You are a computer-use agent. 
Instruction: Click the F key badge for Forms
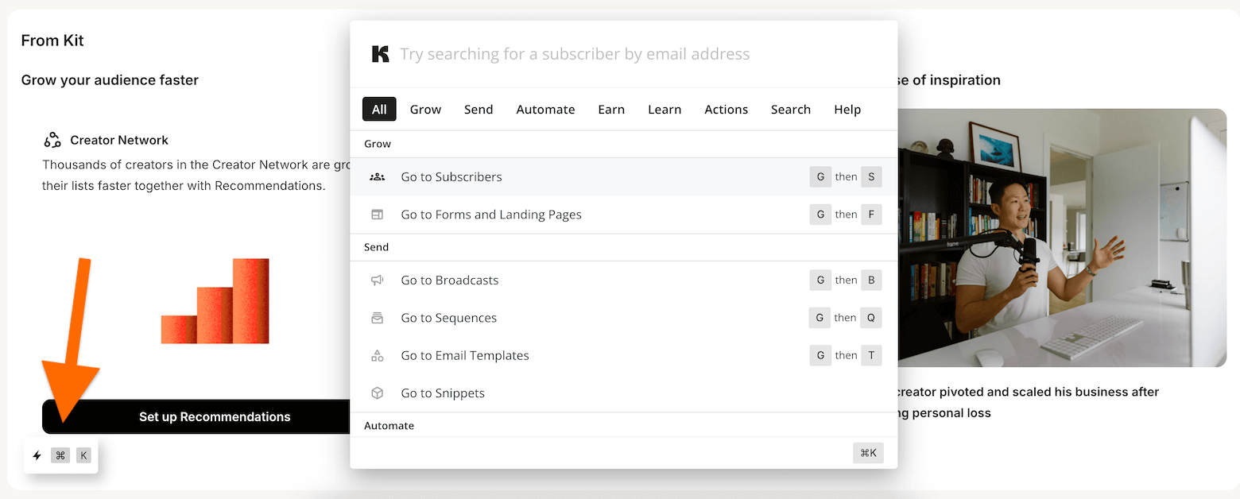(871, 215)
